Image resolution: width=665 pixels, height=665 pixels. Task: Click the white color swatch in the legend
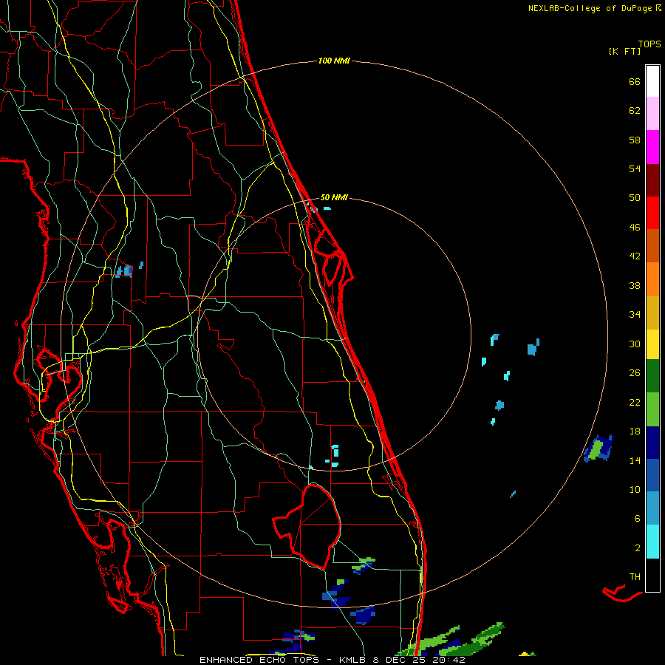[652, 81]
